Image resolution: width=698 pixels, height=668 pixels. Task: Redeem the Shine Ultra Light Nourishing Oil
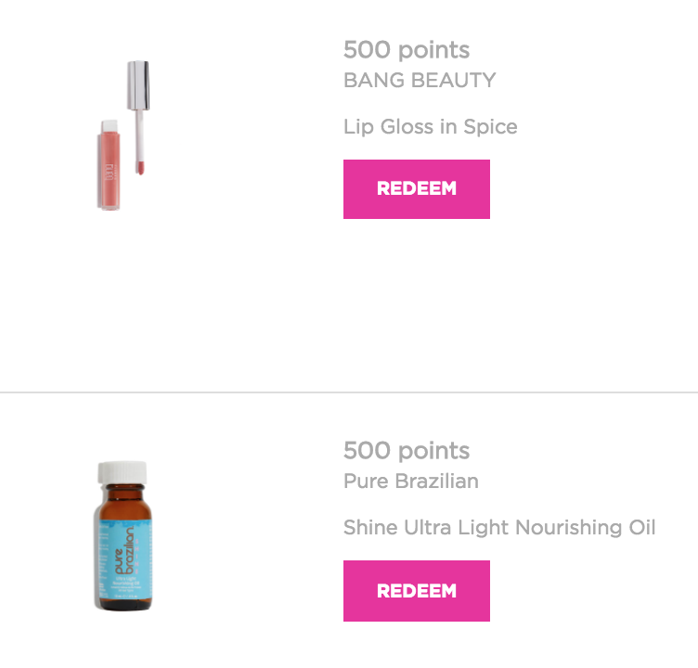tap(416, 591)
